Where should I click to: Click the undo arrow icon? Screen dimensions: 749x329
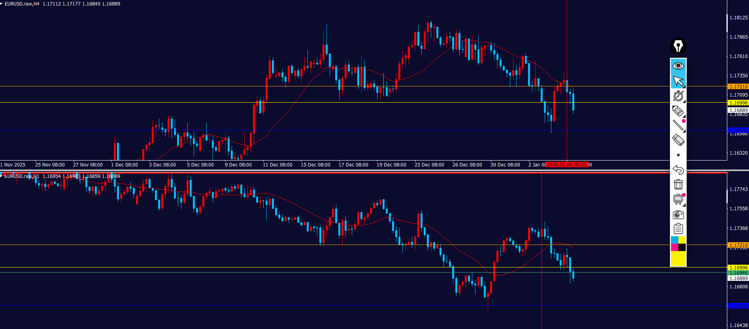click(678, 170)
